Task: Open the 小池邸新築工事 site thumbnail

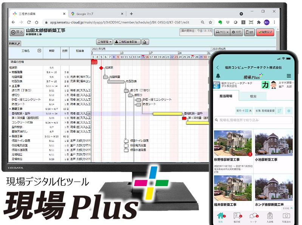Action: (274, 143)
